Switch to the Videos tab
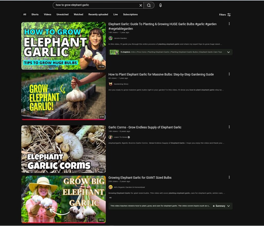The height and width of the screenshot is (226, 264). [x=47, y=14]
